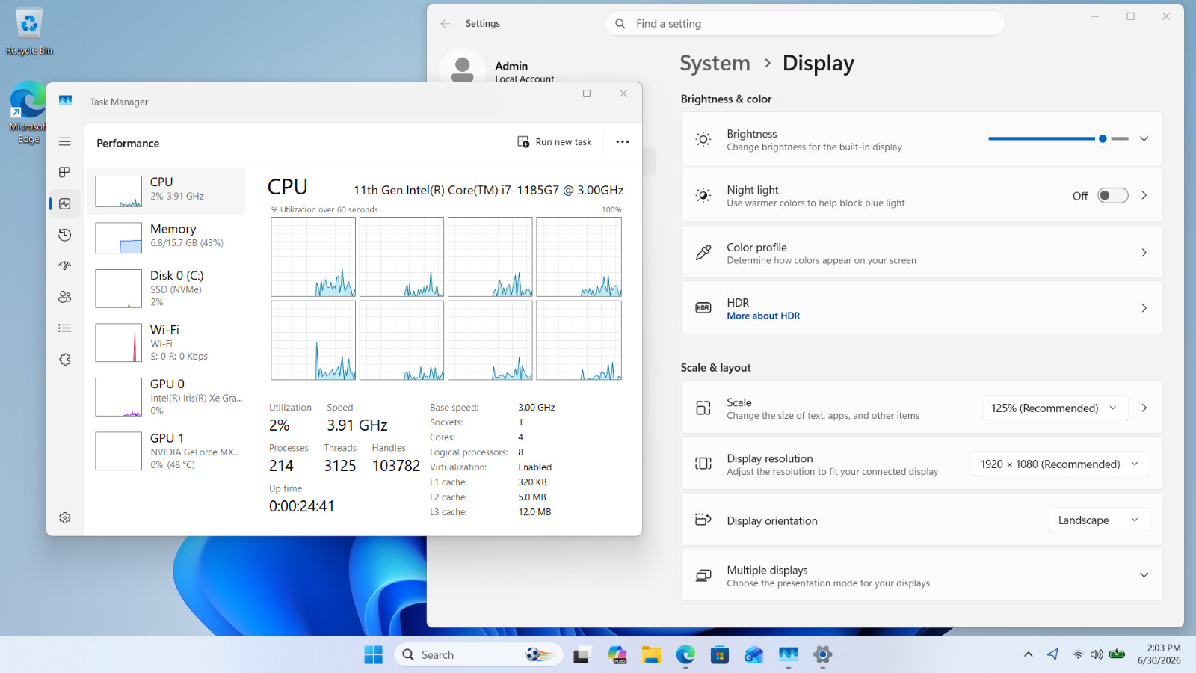
Task: Switch to Settings taskbar icon
Action: tap(823, 655)
